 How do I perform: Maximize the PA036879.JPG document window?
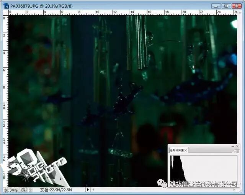coord(226,6)
